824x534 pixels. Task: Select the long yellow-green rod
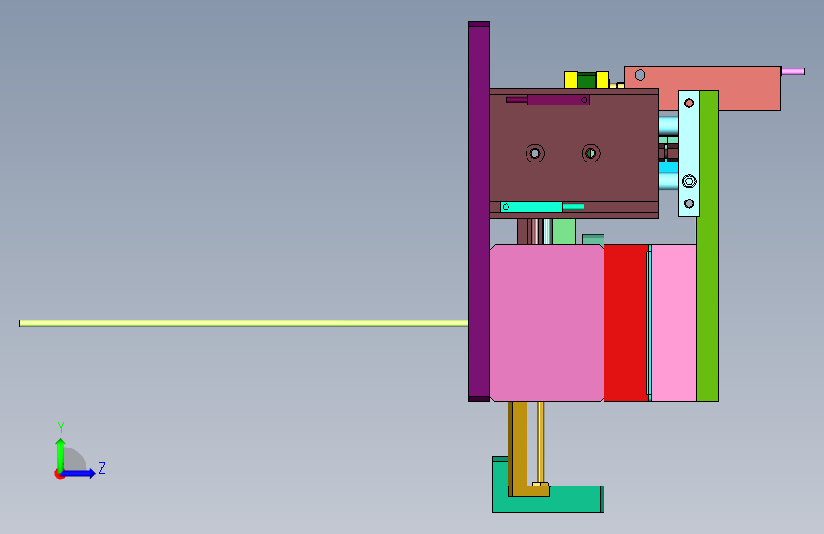[x=243, y=323]
